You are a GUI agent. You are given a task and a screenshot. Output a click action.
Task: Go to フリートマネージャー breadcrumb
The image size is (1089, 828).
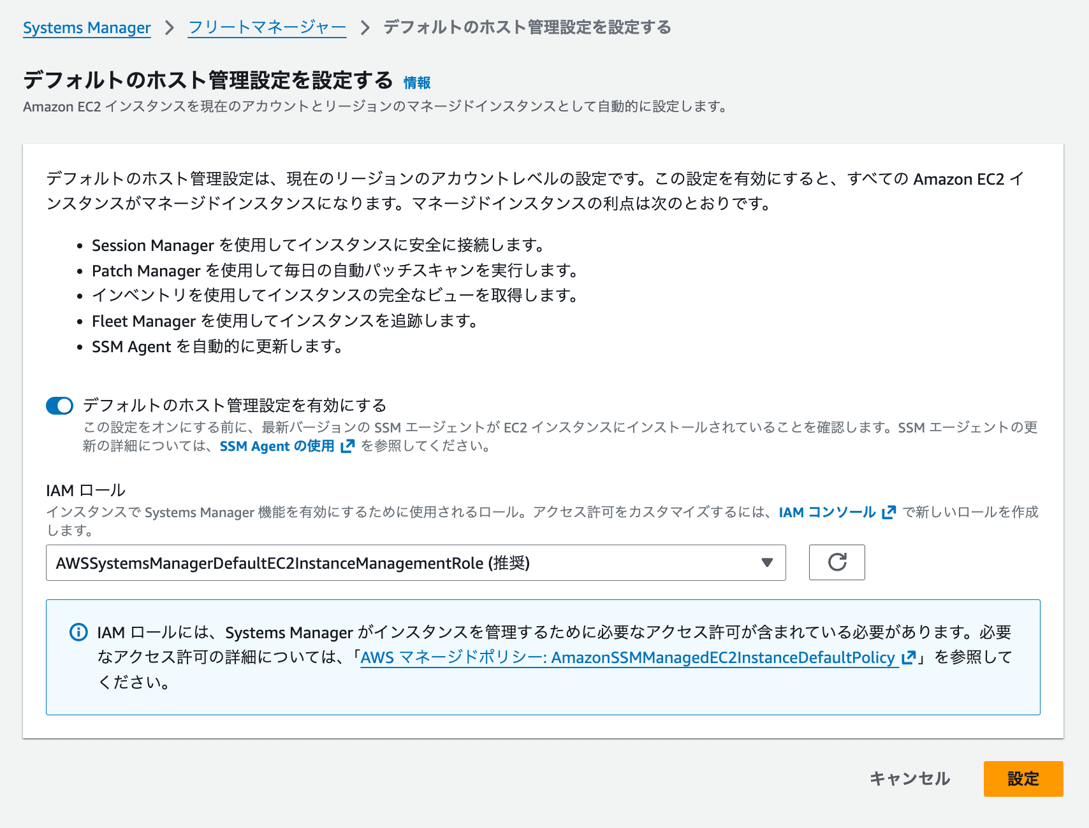coord(267,28)
